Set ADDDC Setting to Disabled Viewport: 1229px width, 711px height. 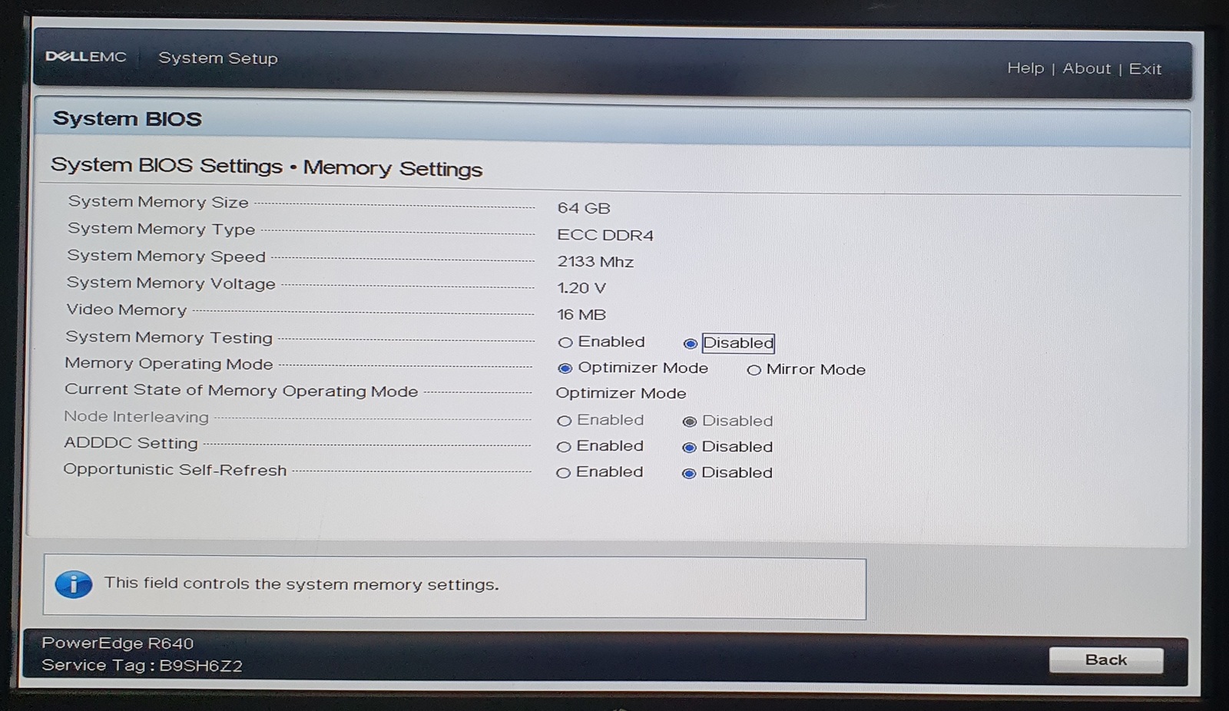pos(689,448)
